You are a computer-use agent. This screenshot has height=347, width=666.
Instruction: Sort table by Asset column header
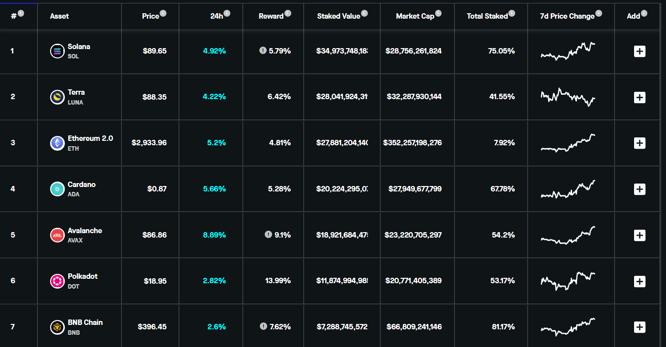click(x=59, y=16)
